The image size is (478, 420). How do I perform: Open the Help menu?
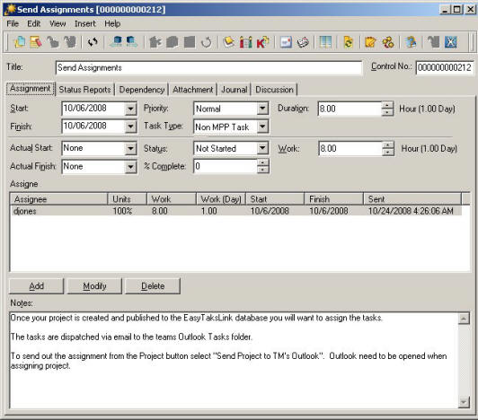112,23
